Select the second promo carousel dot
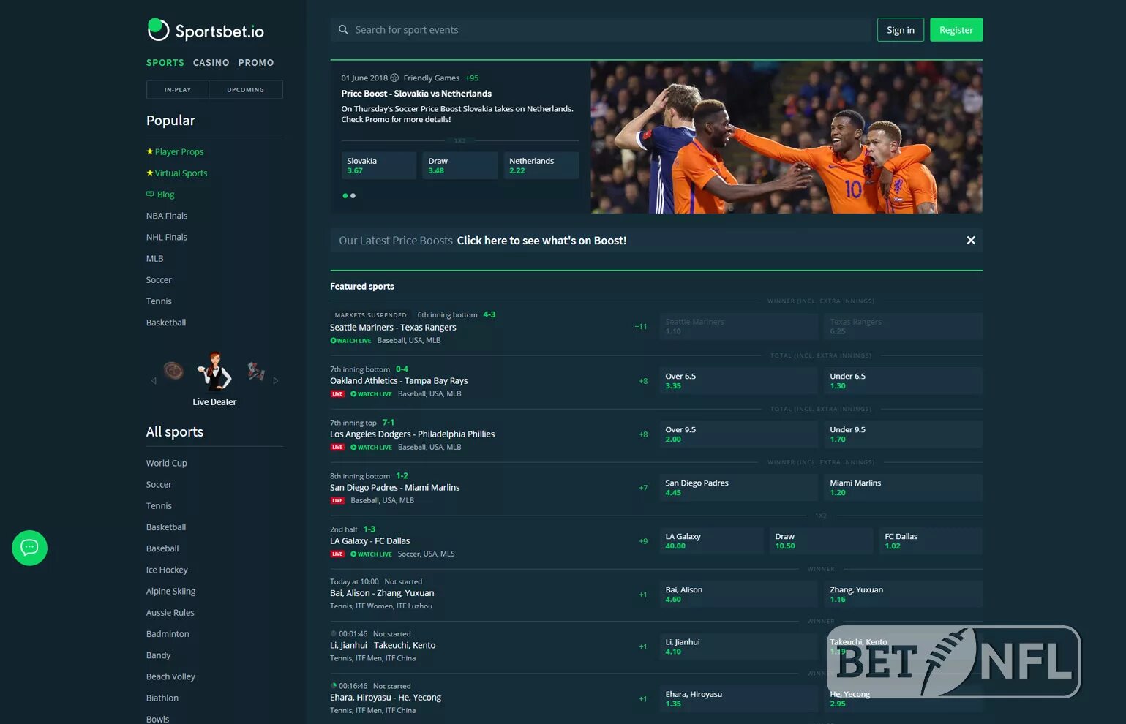The image size is (1126, 724). [353, 196]
